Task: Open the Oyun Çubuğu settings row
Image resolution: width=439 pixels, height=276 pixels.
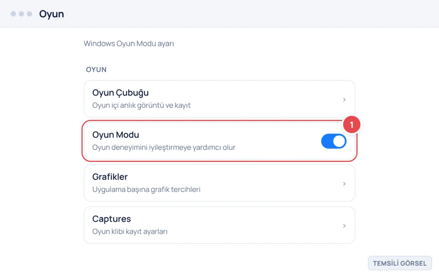Action: 219,99
